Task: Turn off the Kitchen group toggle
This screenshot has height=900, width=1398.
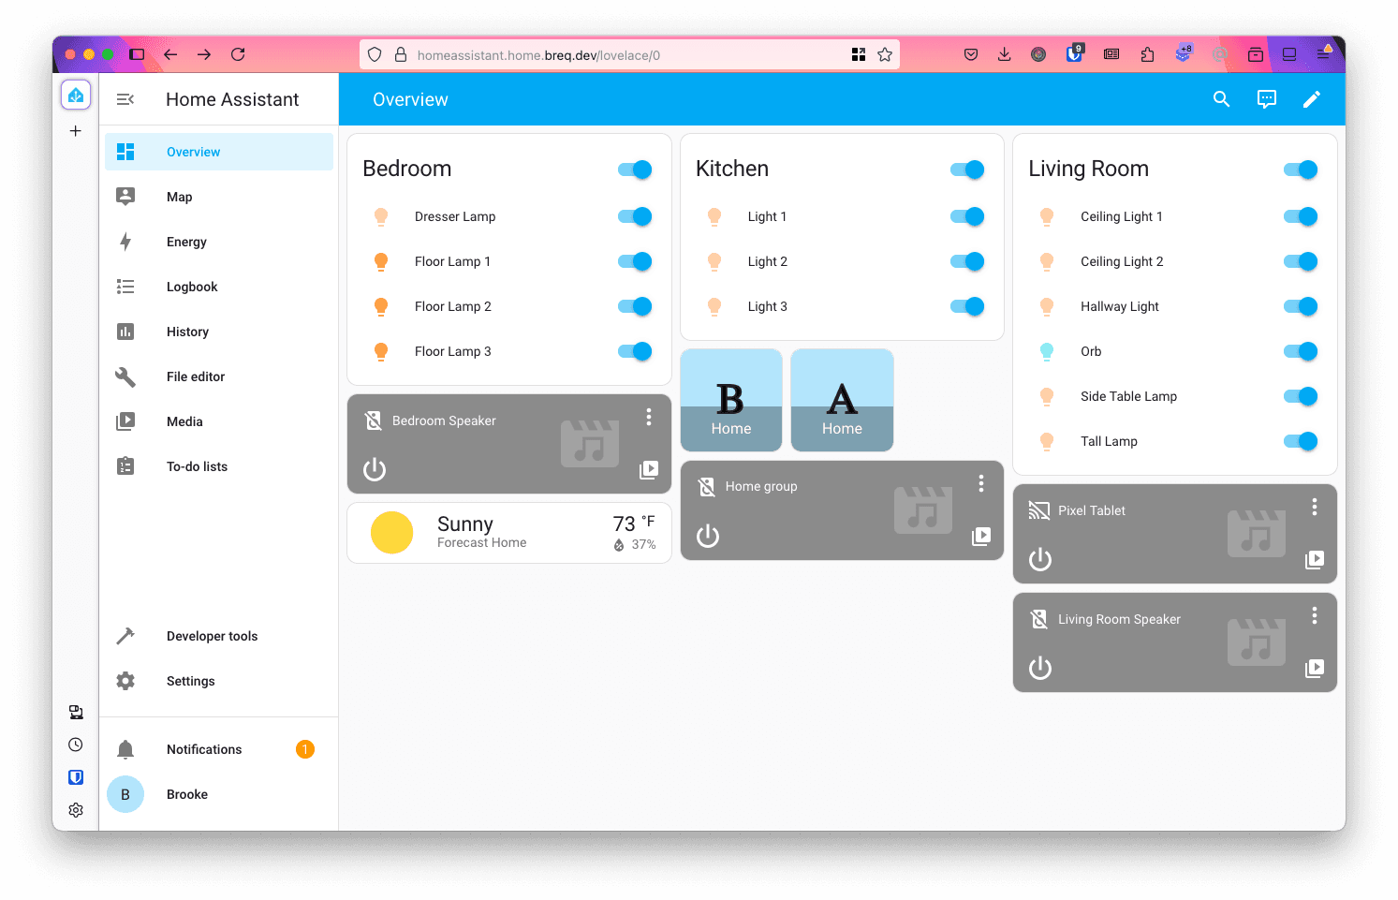Action: click(x=967, y=170)
